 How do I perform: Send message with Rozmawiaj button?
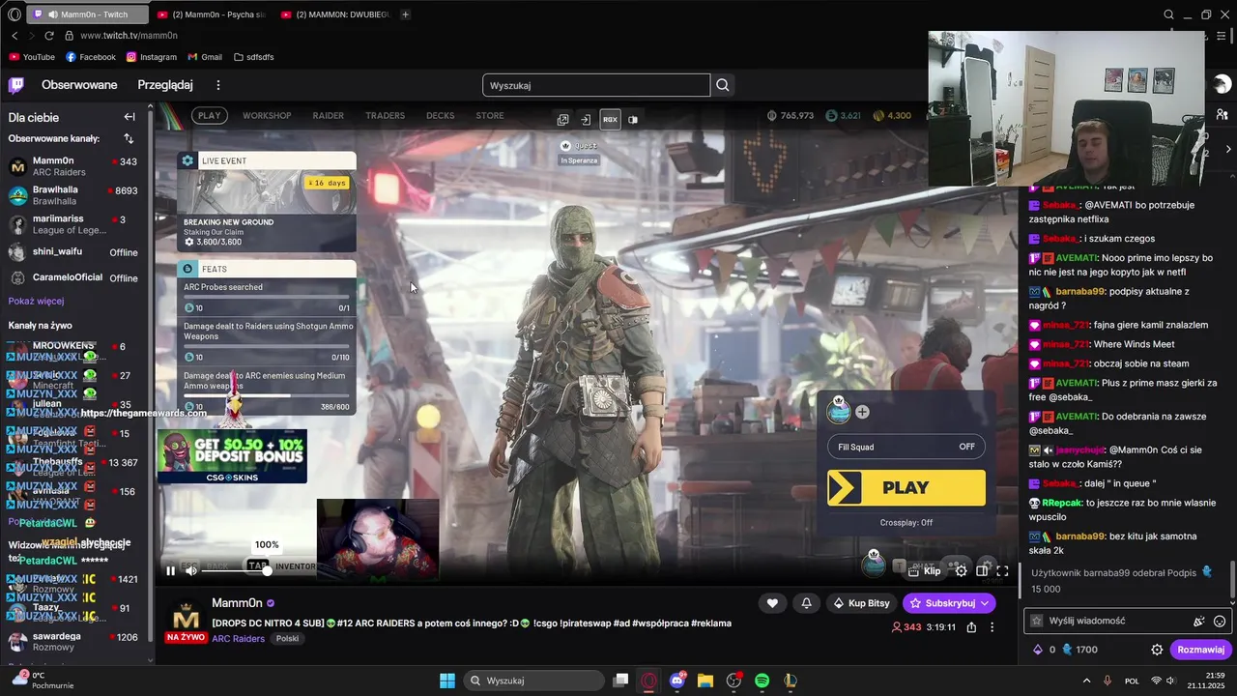click(1201, 650)
